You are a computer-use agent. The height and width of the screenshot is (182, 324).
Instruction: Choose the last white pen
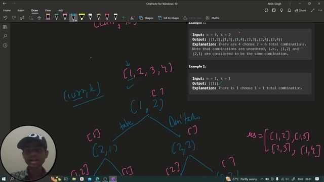coord(115,17)
